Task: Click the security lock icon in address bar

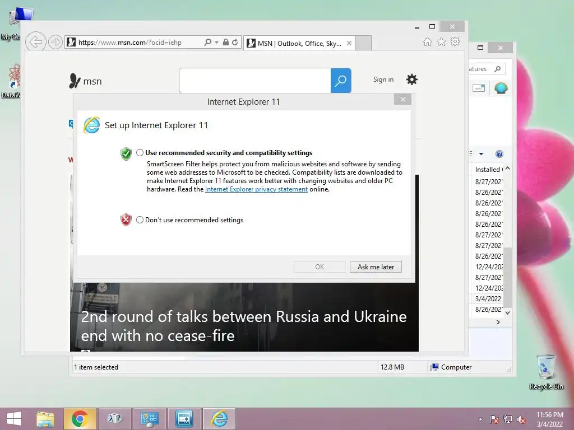Action: [x=226, y=42]
